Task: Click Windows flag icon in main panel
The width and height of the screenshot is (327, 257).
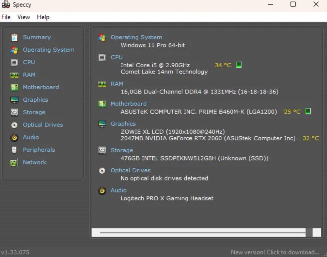Action: click(102, 37)
